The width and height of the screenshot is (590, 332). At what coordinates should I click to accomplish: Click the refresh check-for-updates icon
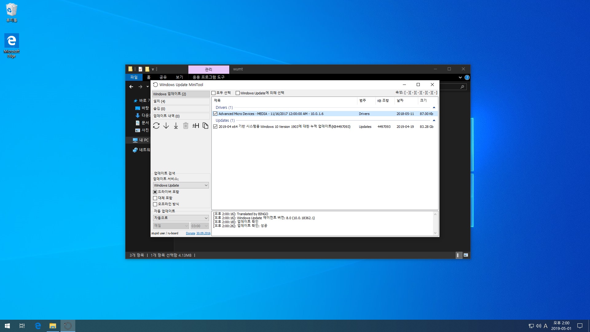click(156, 126)
